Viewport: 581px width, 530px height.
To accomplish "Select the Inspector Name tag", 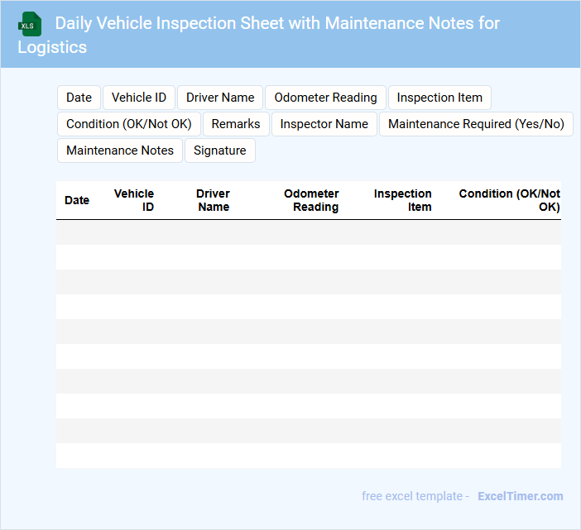I will (x=324, y=124).
